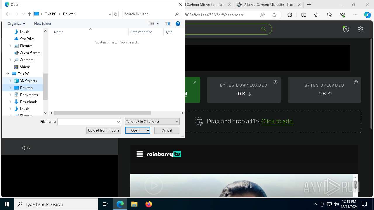Image resolution: width=374 pixels, height=210 pixels.
Task: Launch Firefox from the taskbar
Action: pyautogui.click(x=149, y=204)
